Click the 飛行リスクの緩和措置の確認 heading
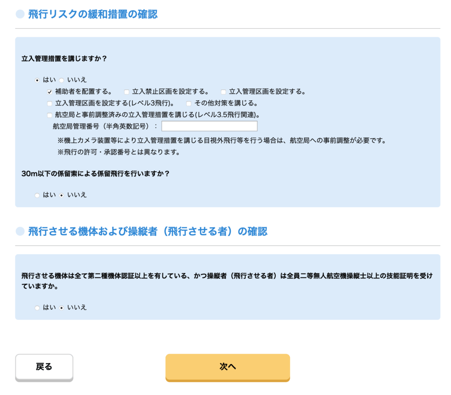Screen dimensions: 451x395 (x=92, y=15)
